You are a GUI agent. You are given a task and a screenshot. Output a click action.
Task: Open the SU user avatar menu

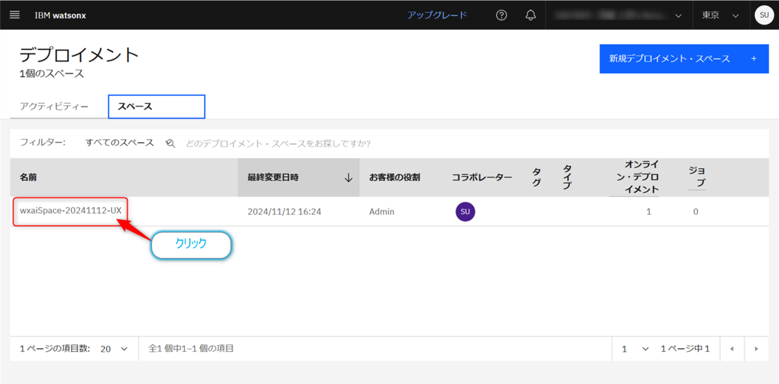point(763,15)
